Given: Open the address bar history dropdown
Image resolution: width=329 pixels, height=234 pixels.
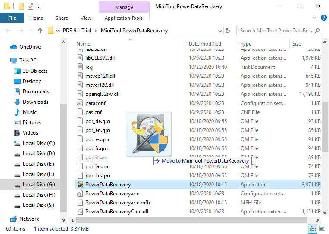Looking at the screenshot, I should pyautogui.click(x=220, y=31).
